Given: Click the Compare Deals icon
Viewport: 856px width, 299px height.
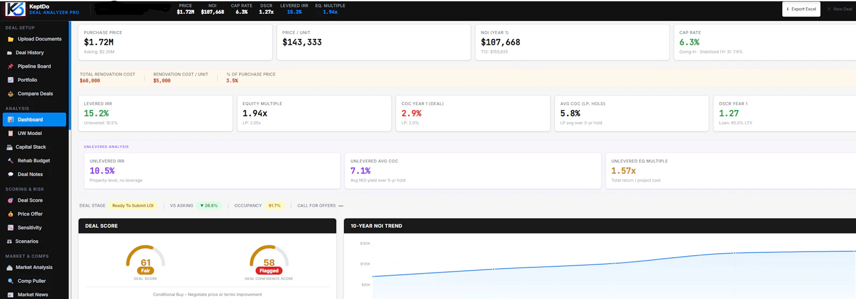Looking at the screenshot, I should click(11, 93).
